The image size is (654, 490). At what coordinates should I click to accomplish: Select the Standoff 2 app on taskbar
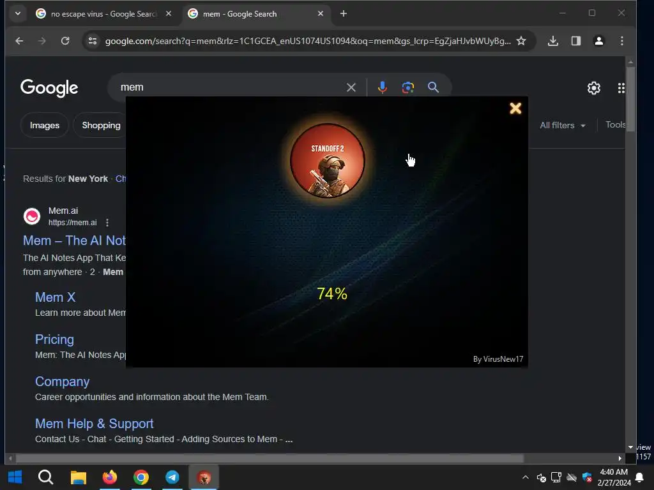[x=204, y=477]
